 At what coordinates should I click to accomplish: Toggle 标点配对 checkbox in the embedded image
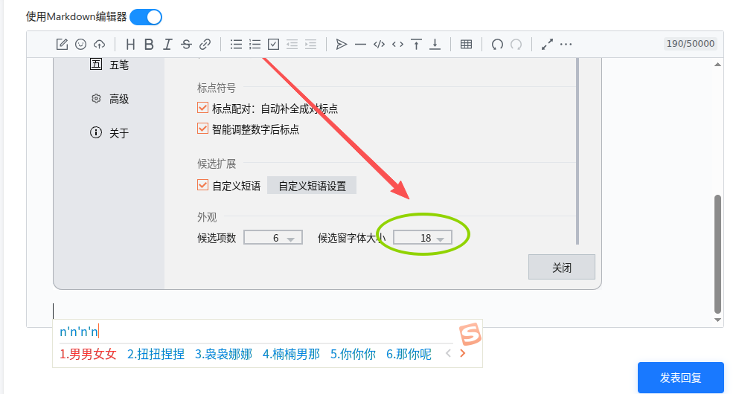(202, 108)
